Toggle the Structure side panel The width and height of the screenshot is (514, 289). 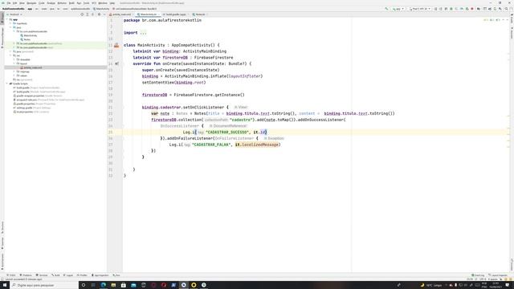[x=2, y=227]
